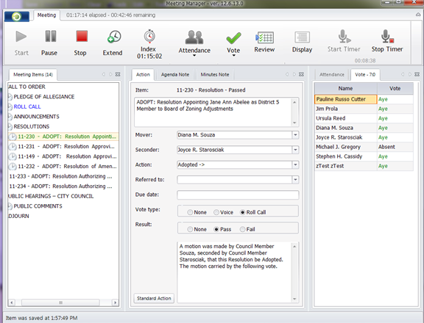This screenshot has height=323, width=424.
Task: Click the green Vote checkmark
Action: click(x=233, y=38)
